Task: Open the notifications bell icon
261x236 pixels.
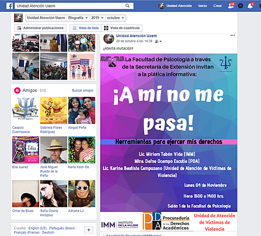Action: click(250, 6)
